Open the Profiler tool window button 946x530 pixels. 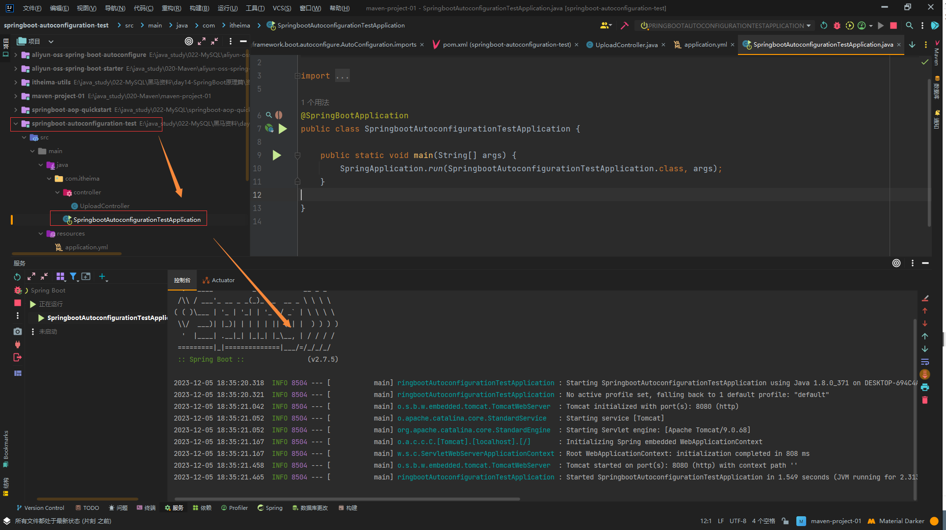coord(234,508)
